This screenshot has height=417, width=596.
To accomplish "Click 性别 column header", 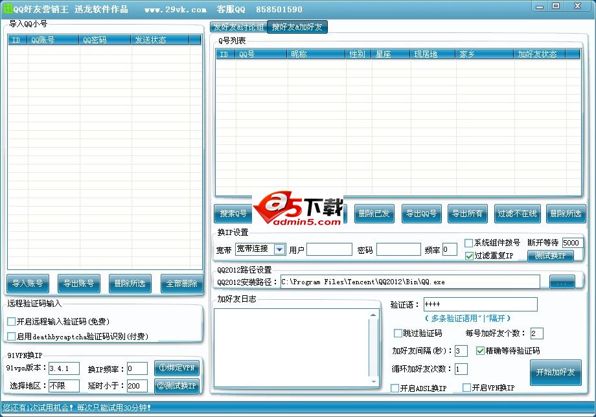I will coord(358,54).
